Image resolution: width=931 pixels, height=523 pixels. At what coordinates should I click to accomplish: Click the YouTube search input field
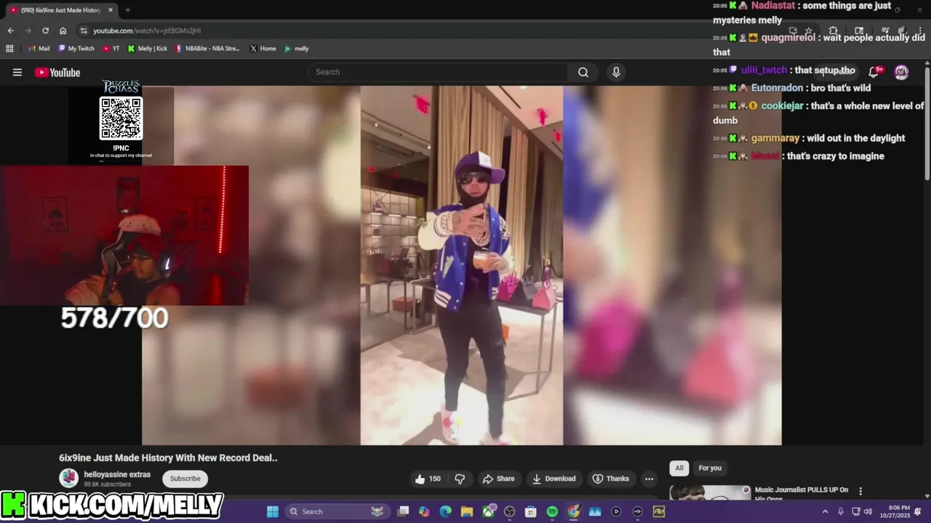[438, 72]
